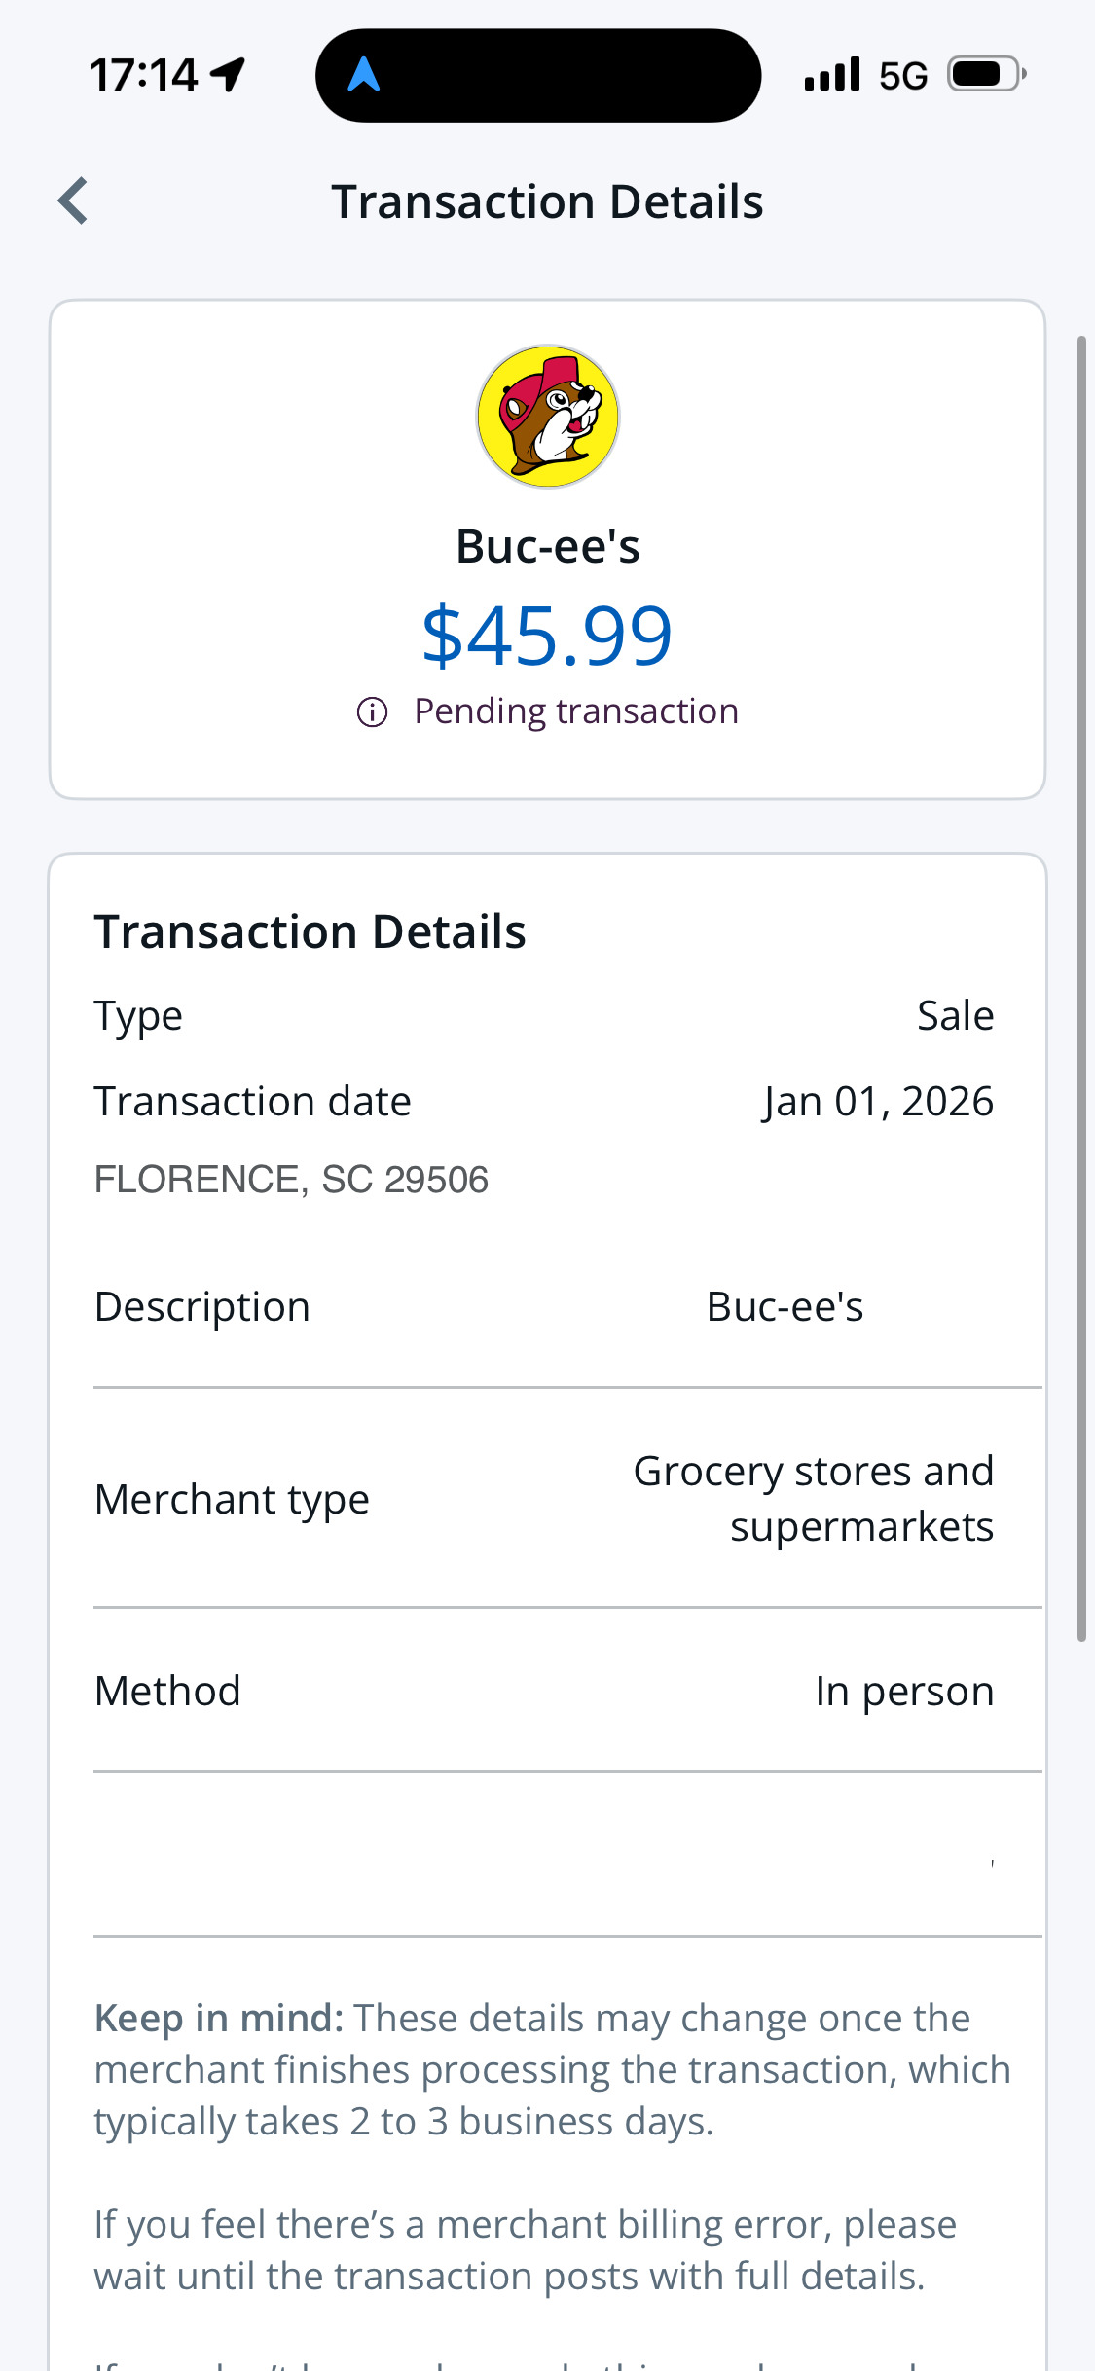Screen dimensions: 1095x2371
Task: Tap the Description Buc-ee's row
Action: tap(545, 1306)
